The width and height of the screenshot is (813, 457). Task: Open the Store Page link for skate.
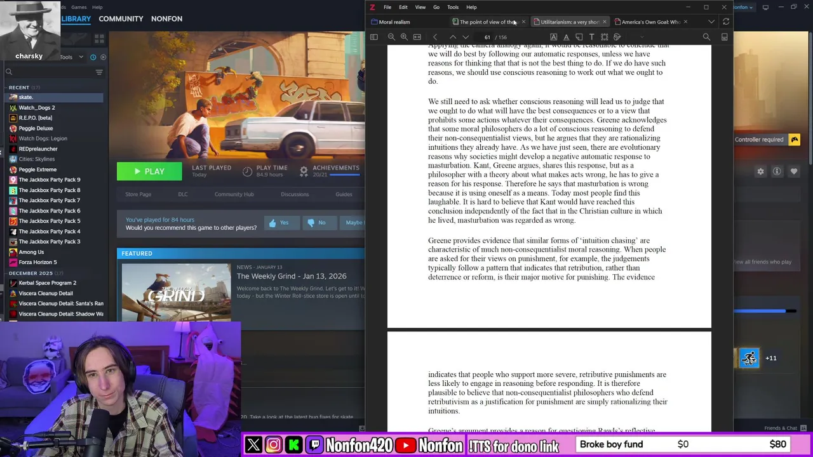pos(138,194)
